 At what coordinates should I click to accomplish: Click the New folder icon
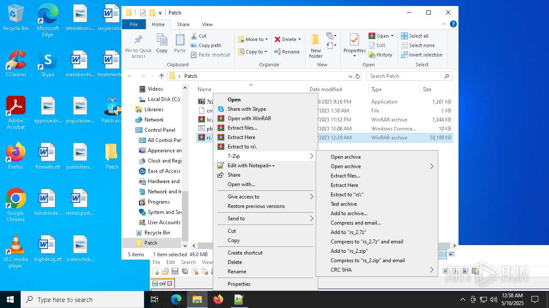(316, 40)
